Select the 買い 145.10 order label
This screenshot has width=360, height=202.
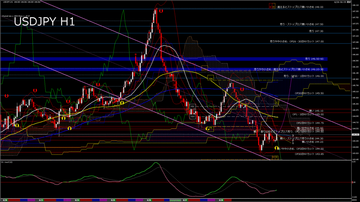point(316,111)
